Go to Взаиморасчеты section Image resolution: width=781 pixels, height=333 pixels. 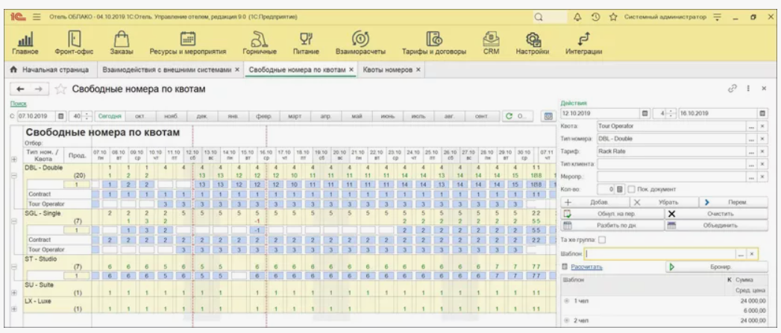point(360,43)
